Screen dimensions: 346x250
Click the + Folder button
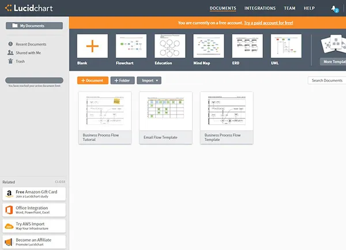(122, 81)
